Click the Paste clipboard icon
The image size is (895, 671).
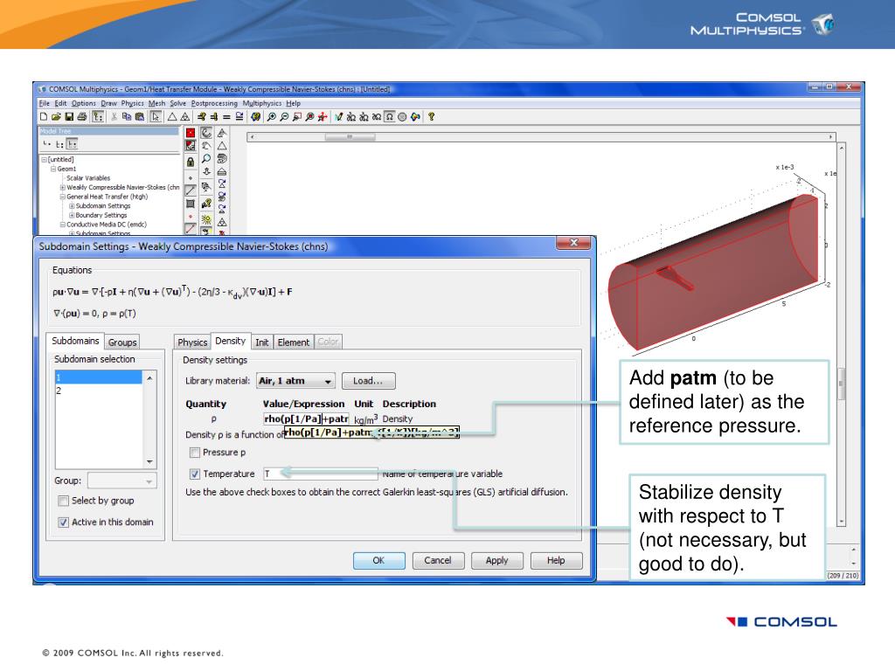[139, 117]
